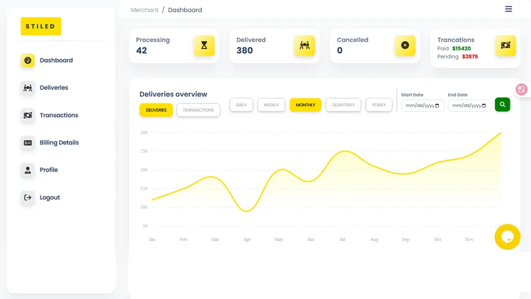Open the hamburger menu at top right
Image resolution: width=531 pixels, height=299 pixels.
(x=508, y=9)
